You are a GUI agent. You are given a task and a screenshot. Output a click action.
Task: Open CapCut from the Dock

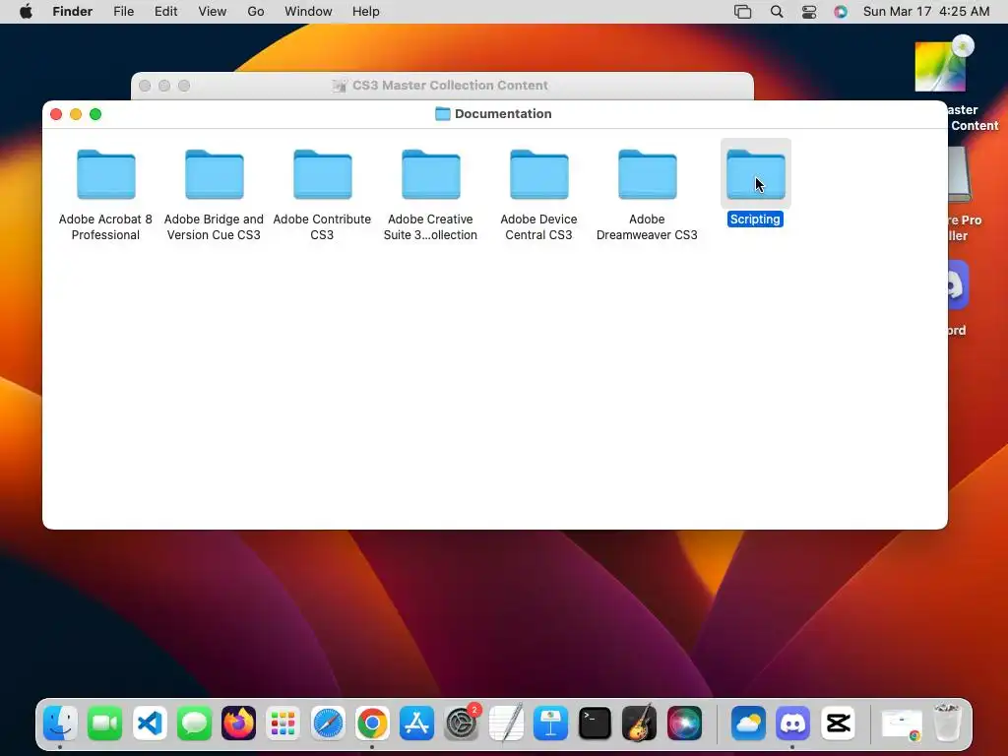pos(838,724)
